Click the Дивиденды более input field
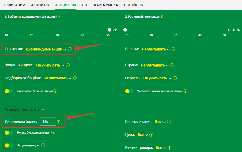242x152 pixels. (48, 122)
